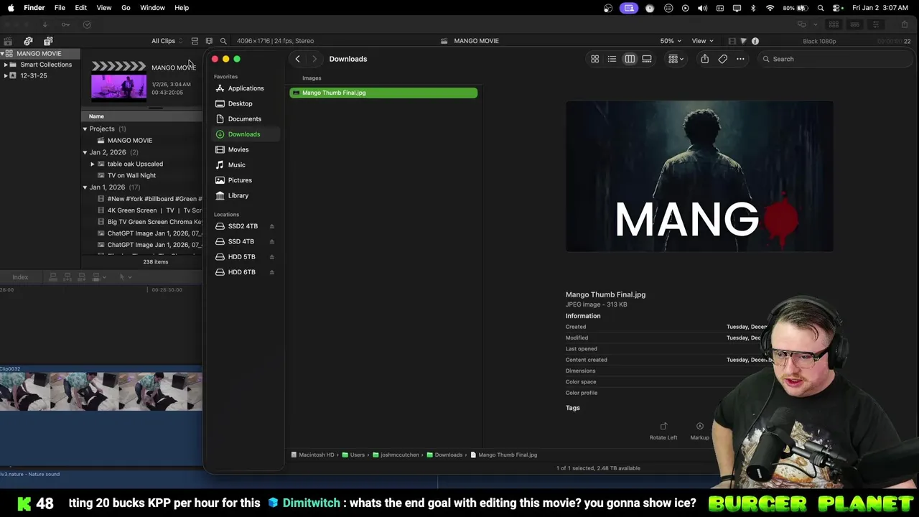Click Markup in preview pane

pos(699,431)
